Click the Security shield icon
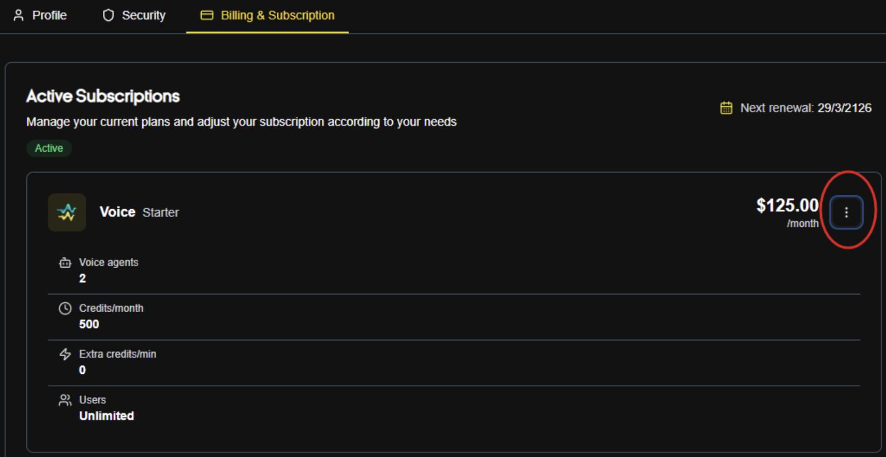The width and height of the screenshot is (886, 457). [109, 15]
